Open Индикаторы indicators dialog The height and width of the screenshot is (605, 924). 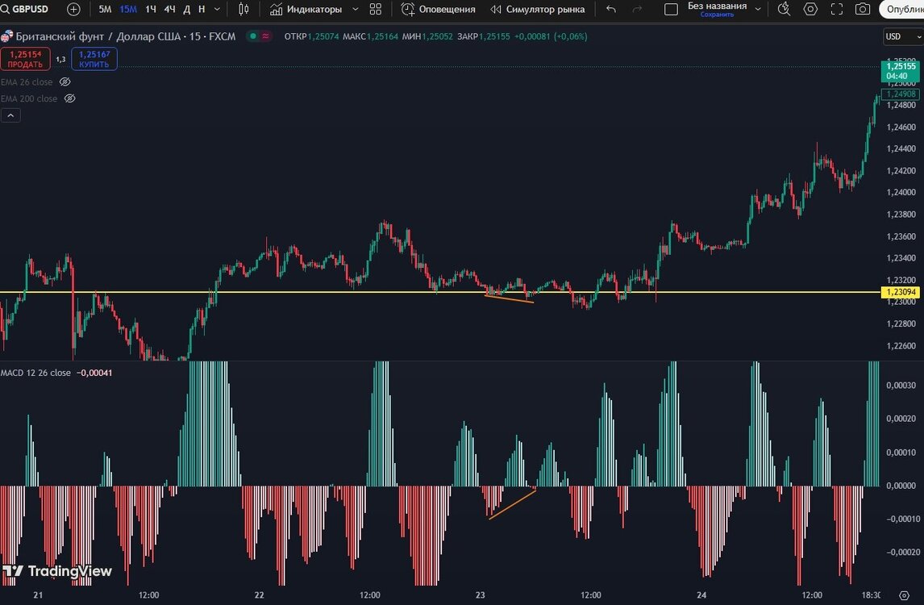point(306,10)
